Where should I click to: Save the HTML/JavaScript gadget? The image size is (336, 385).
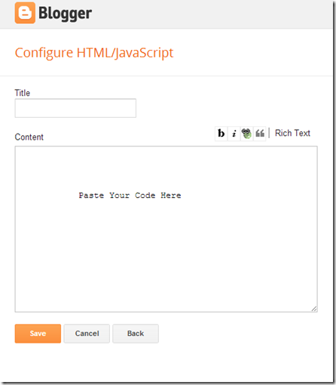pos(38,334)
